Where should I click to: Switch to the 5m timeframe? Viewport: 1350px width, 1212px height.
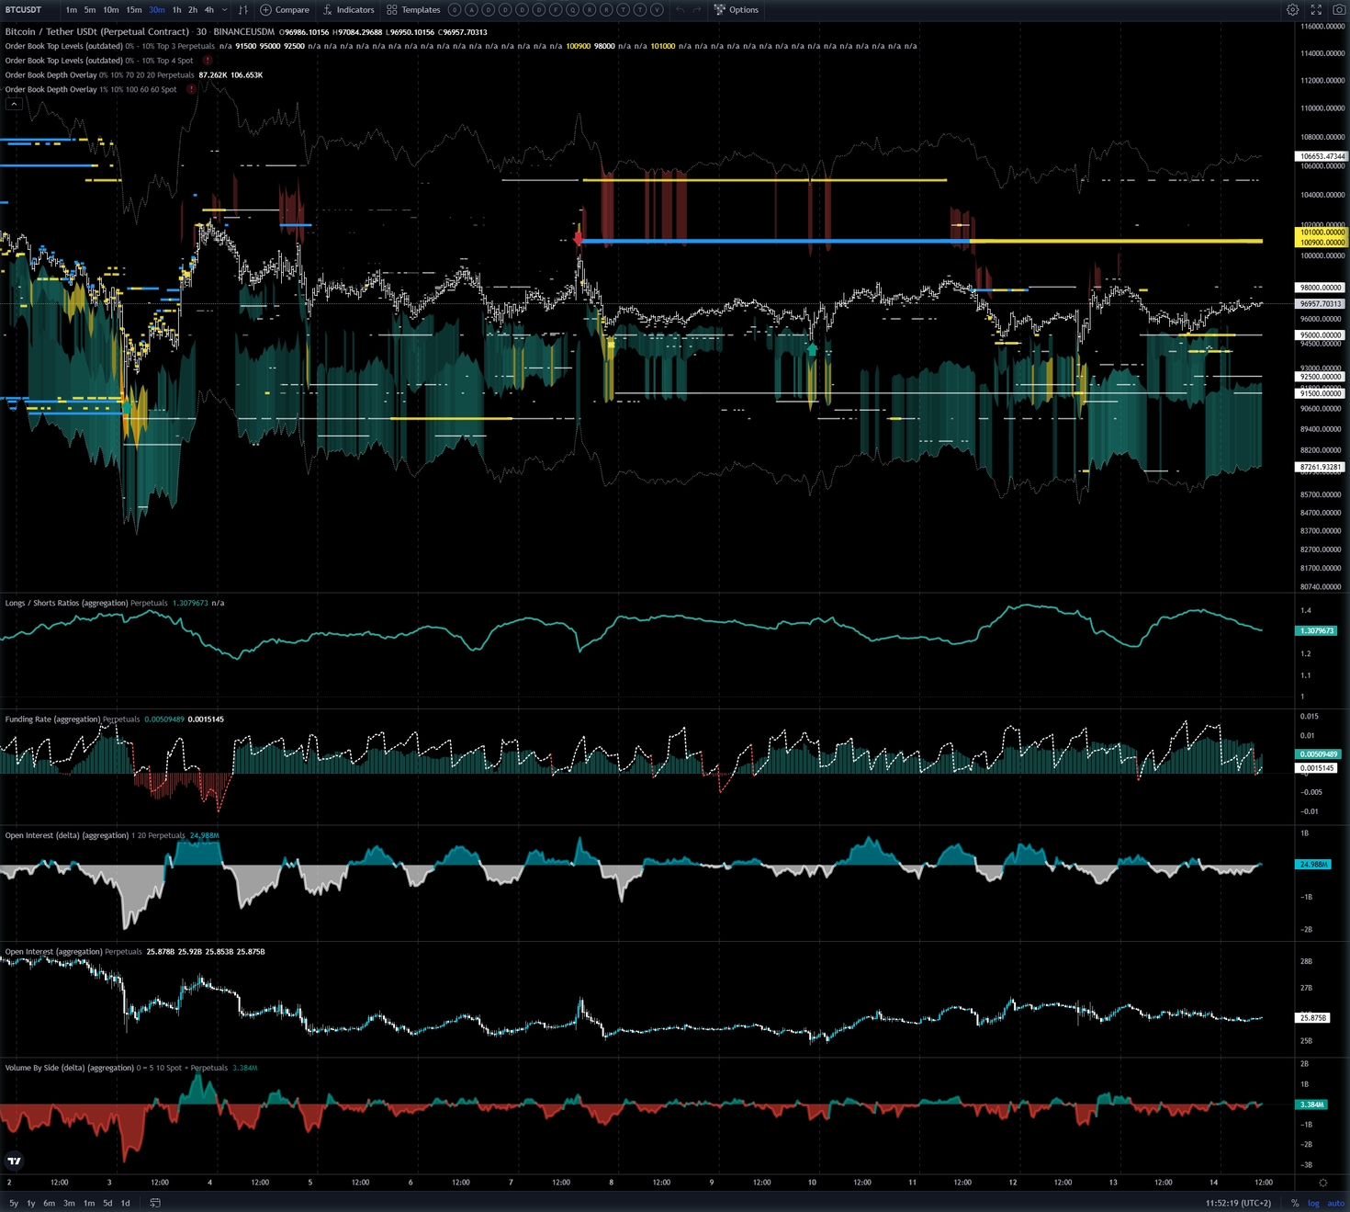tap(90, 10)
